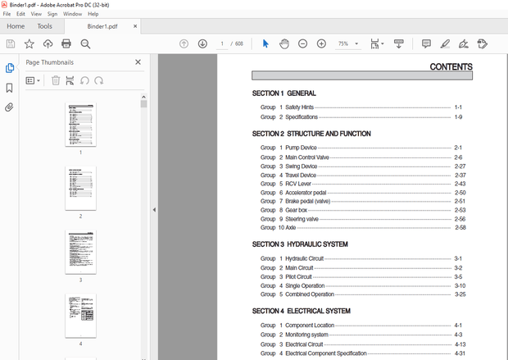Open the Window menu

(73, 14)
